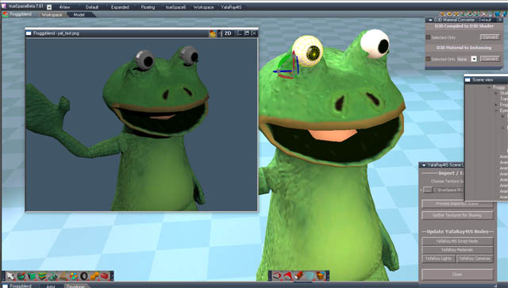Screen dimensions: 508x288
Task: Open the dropdown next to New
Action: tap(474, 59)
